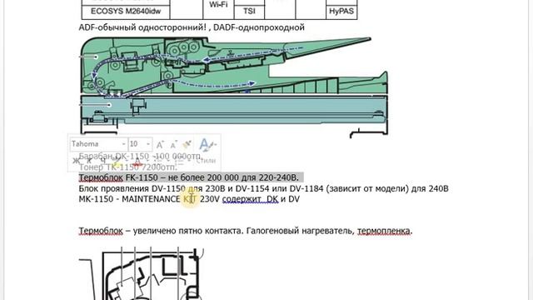Toggle bold Ж in mini toolbar

[x=76, y=161]
